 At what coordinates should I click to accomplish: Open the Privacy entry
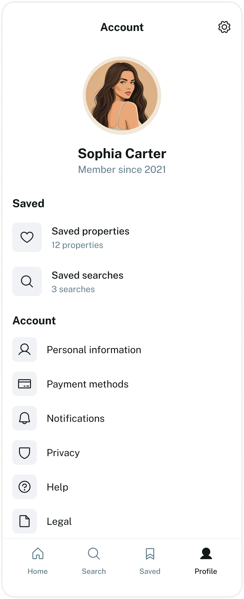click(x=122, y=452)
